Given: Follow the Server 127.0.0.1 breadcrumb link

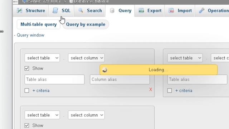Looking at the screenshot, I should point(44,1).
